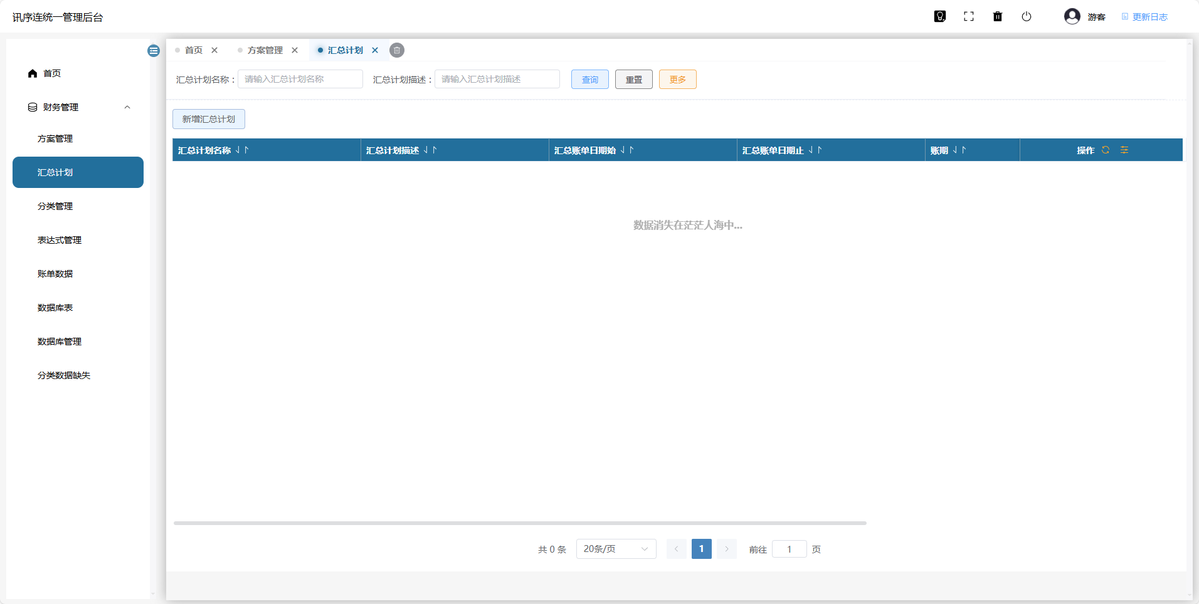The height and width of the screenshot is (604, 1199).
Task: Select 汇总计划 in the sidebar
Action: pos(78,172)
